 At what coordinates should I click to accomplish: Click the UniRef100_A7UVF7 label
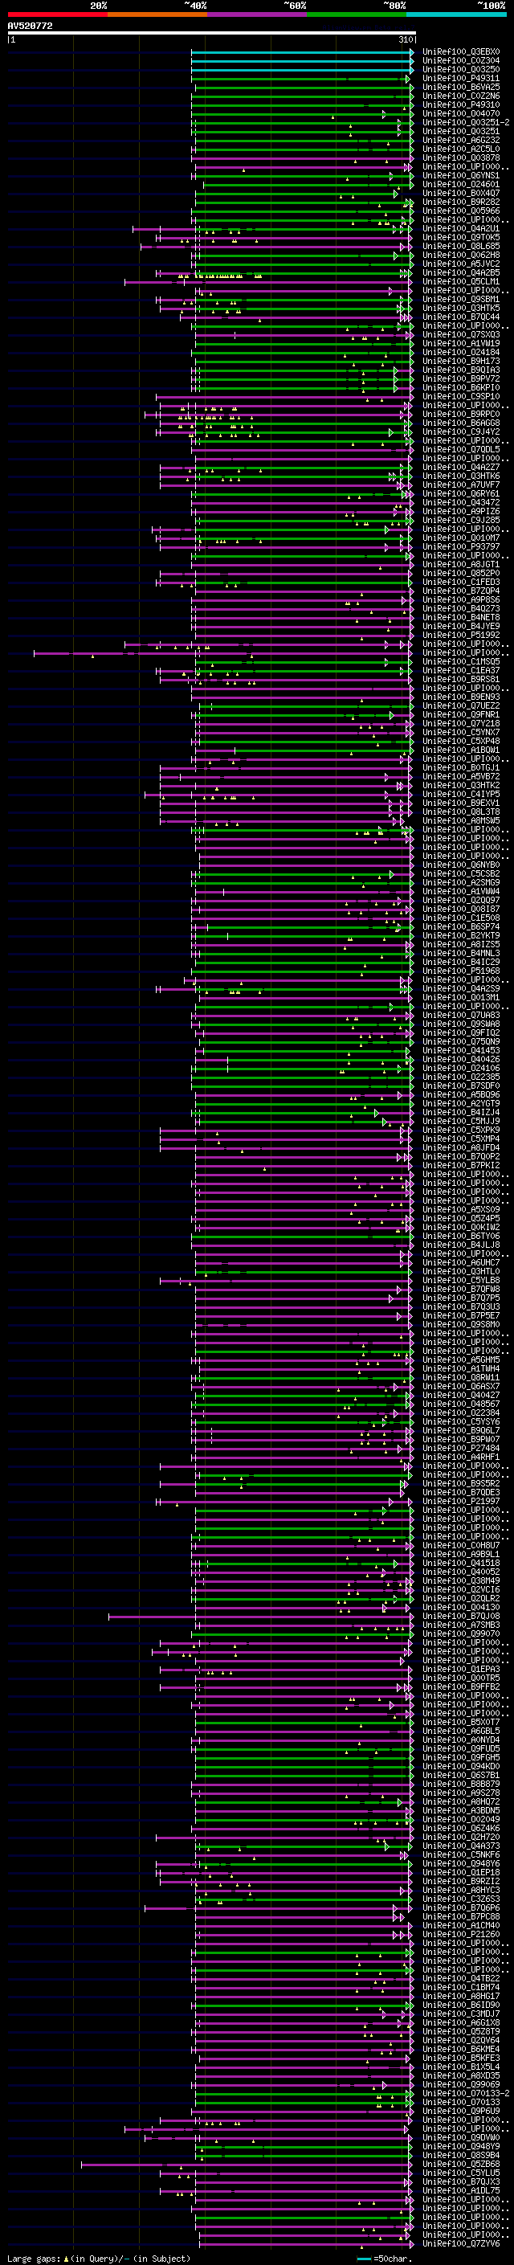(x=461, y=484)
